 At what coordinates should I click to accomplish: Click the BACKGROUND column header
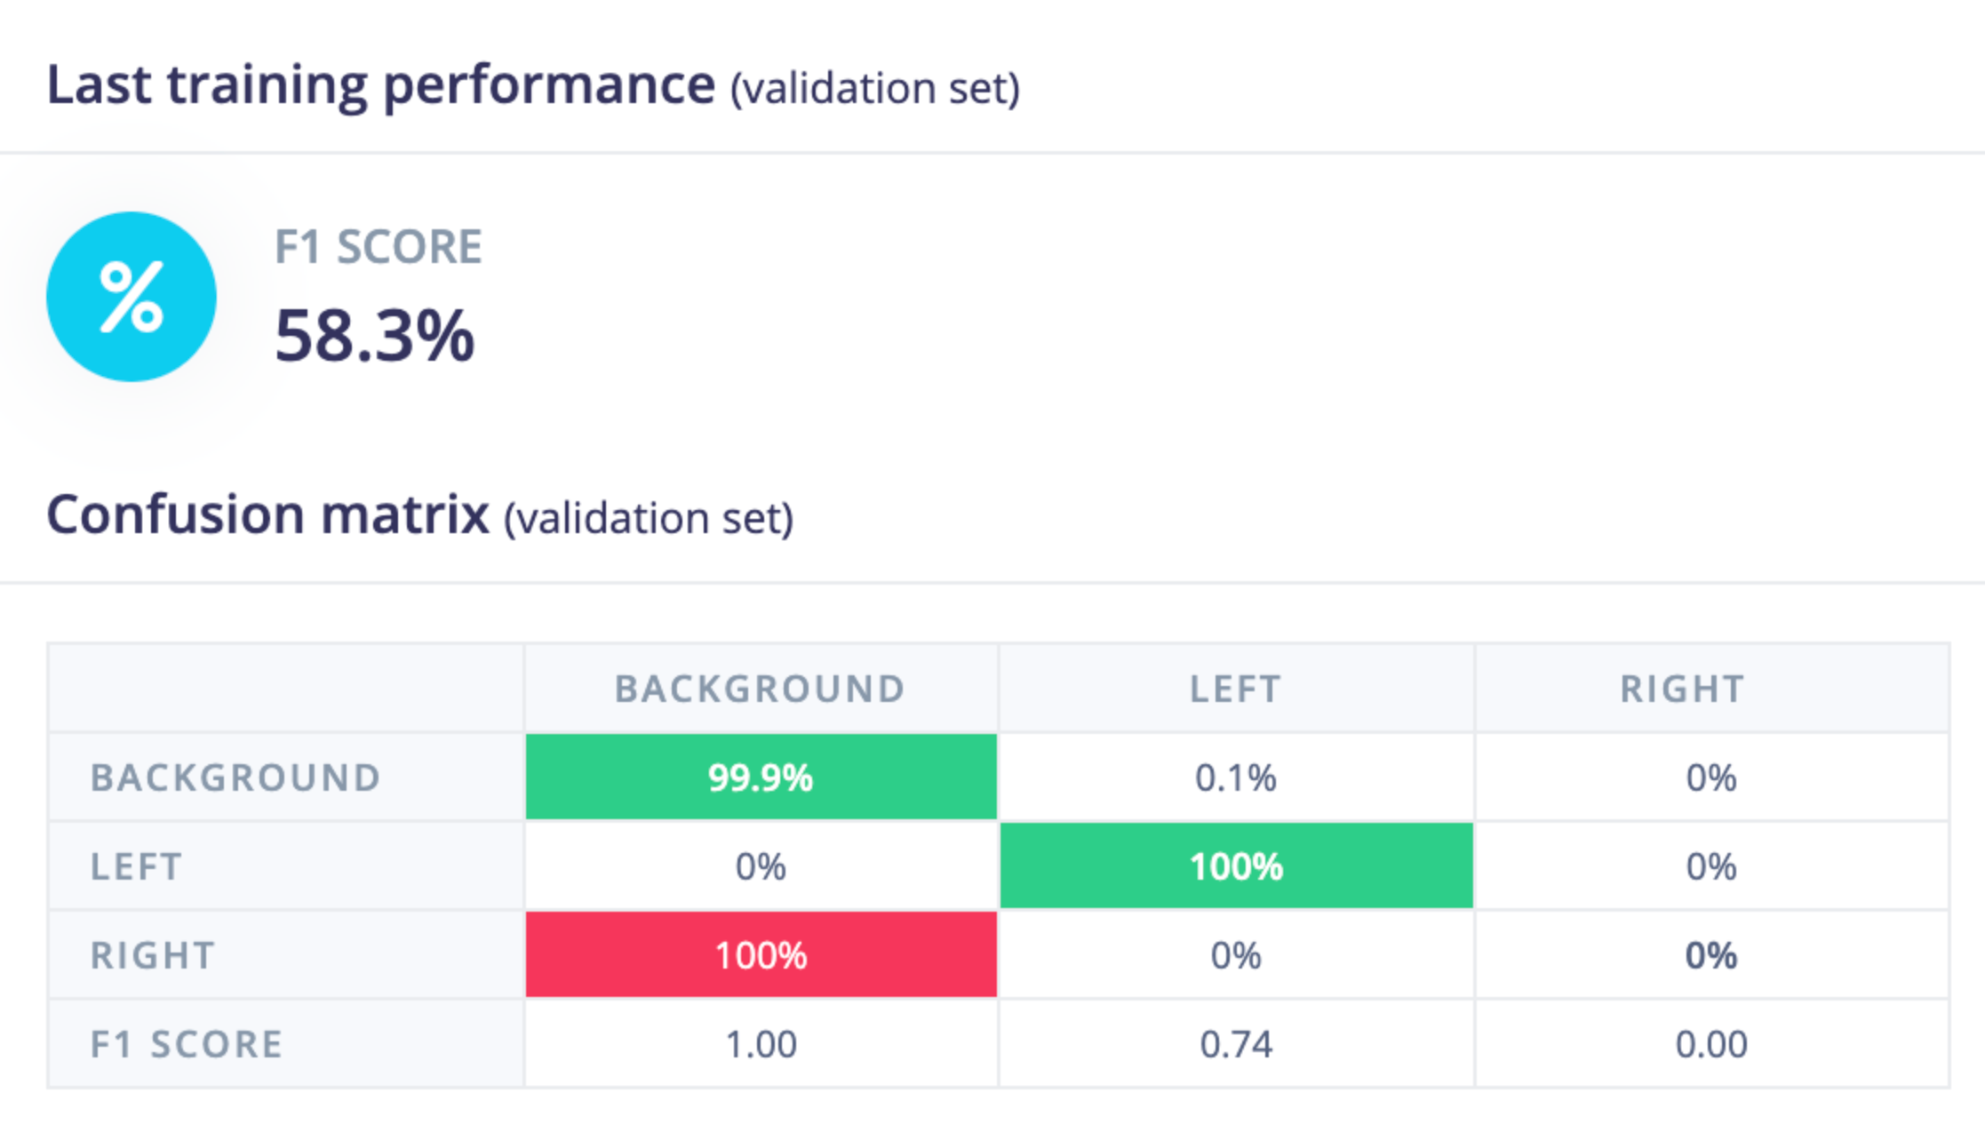[761, 690]
